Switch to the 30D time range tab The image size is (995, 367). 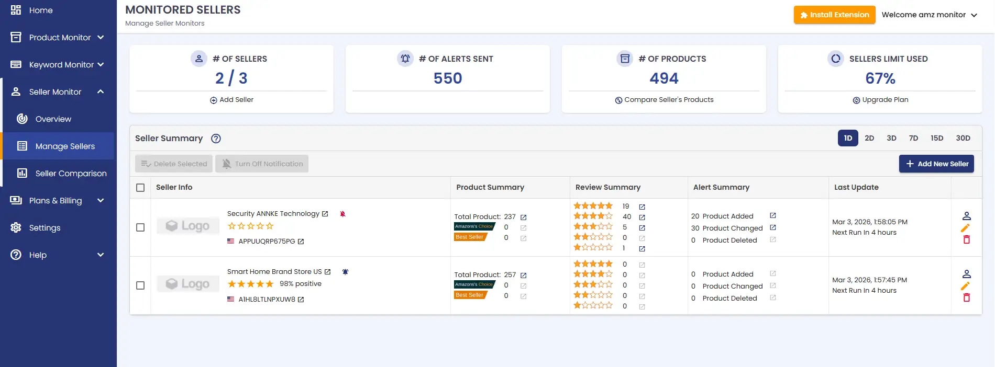point(963,138)
